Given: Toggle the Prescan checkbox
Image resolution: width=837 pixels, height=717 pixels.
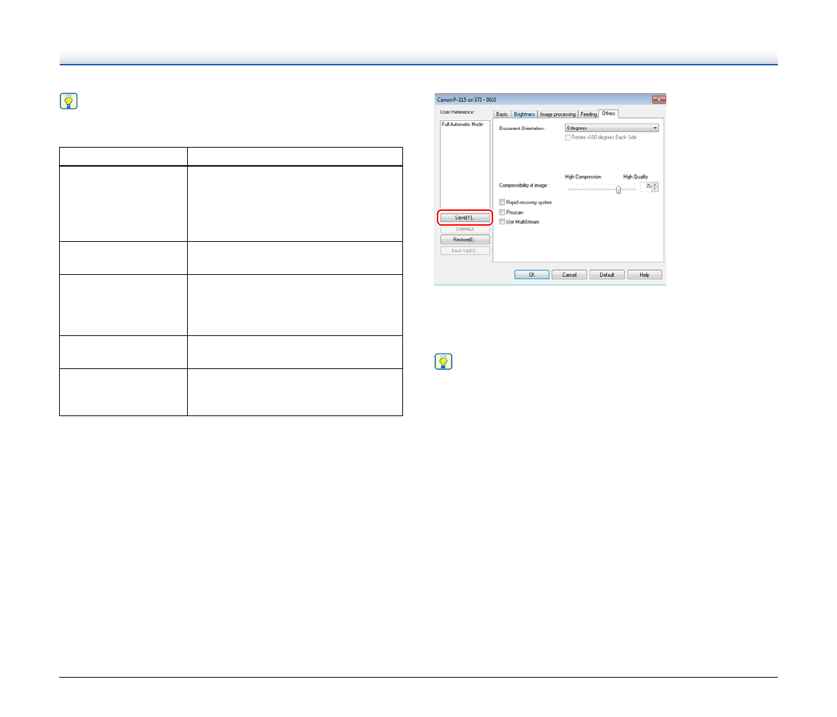Looking at the screenshot, I should (502, 212).
